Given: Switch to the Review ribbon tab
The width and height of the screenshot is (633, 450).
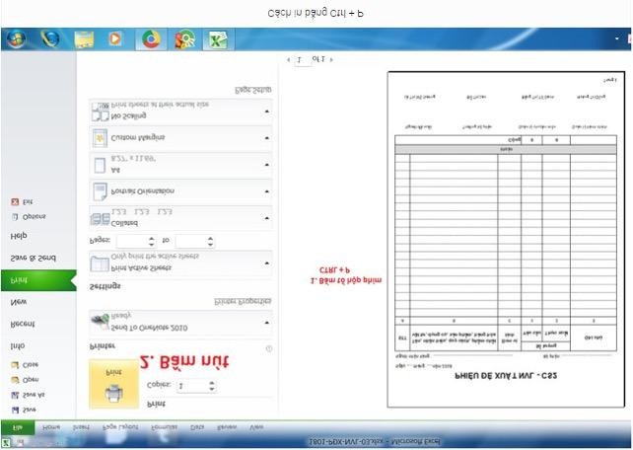Looking at the screenshot, I should point(227,427).
